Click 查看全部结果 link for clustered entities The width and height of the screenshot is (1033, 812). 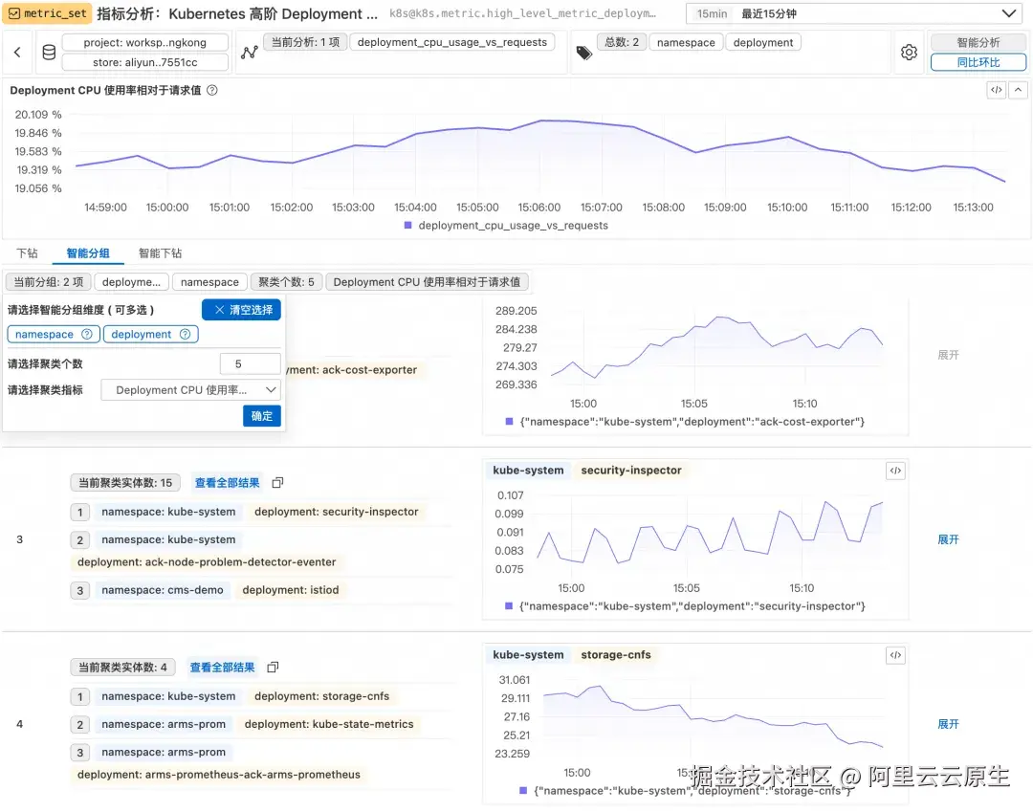point(228,483)
